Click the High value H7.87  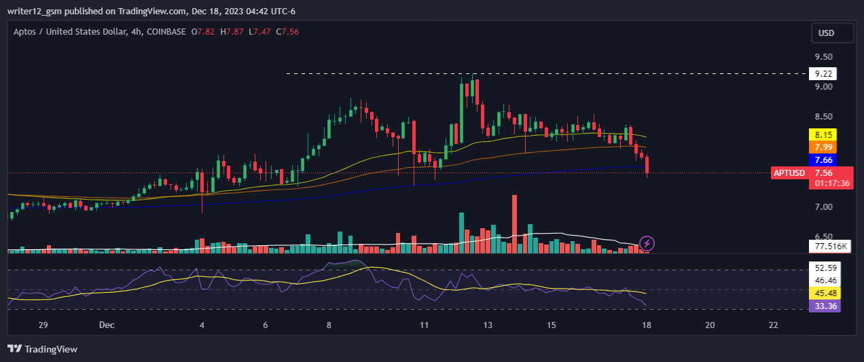pos(232,31)
